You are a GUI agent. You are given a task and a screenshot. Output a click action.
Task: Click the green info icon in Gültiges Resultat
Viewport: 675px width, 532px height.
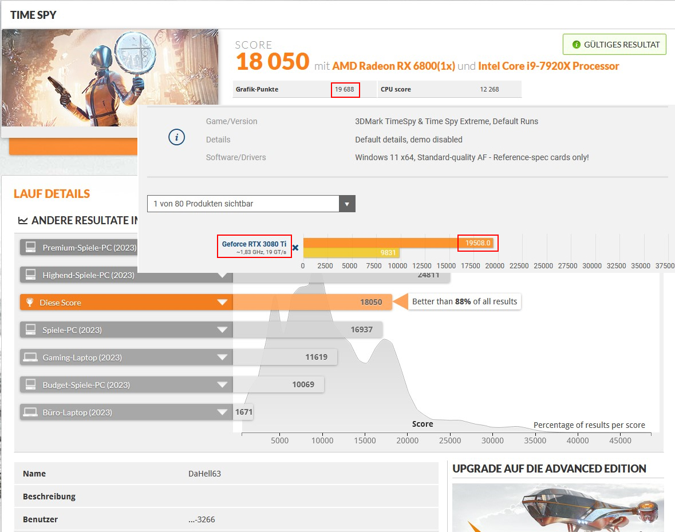tap(576, 44)
